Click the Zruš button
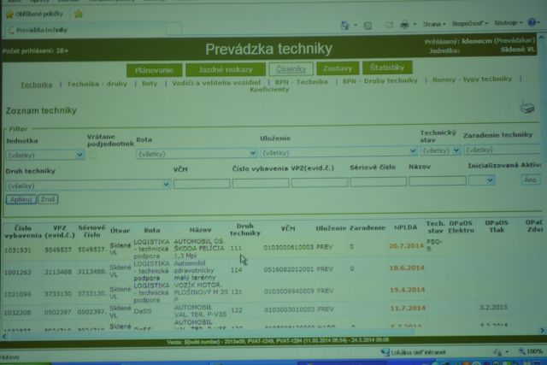Image resolution: width=547 pixels, height=365 pixels. 47,198
